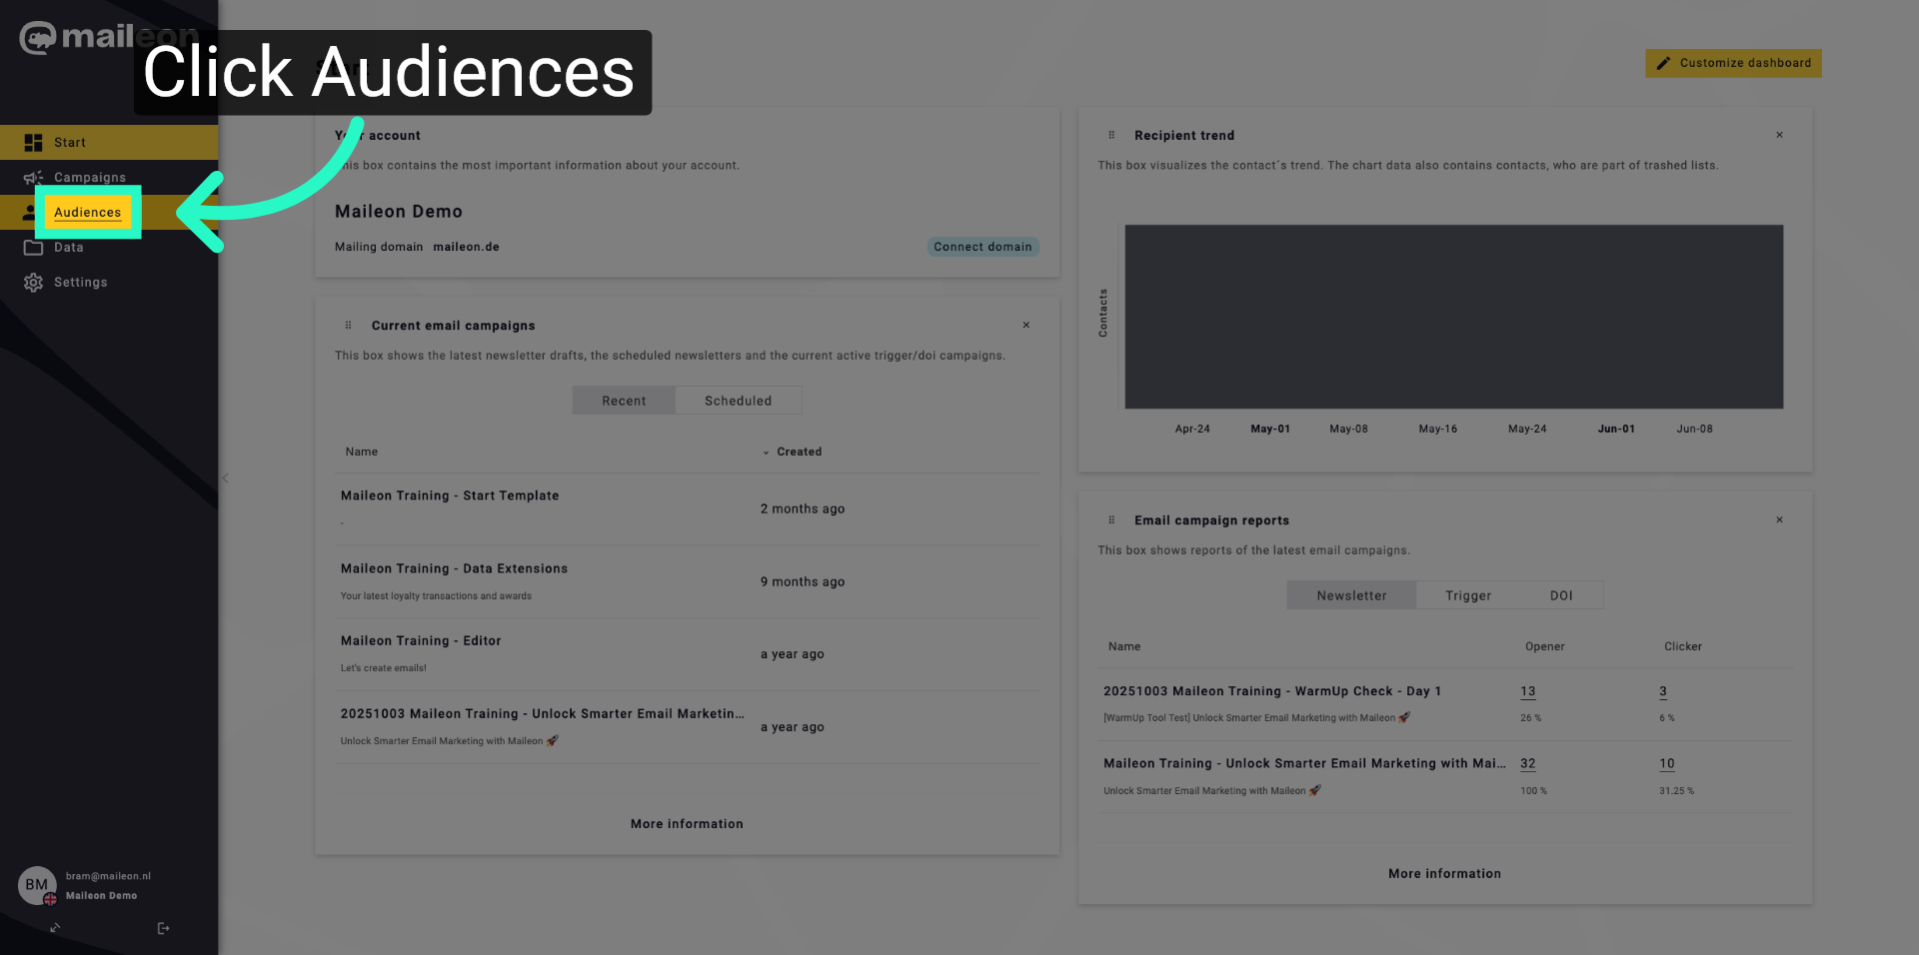Select the Newsletter reports tab
This screenshot has height=955, width=1919.
(x=1351, y=595)
